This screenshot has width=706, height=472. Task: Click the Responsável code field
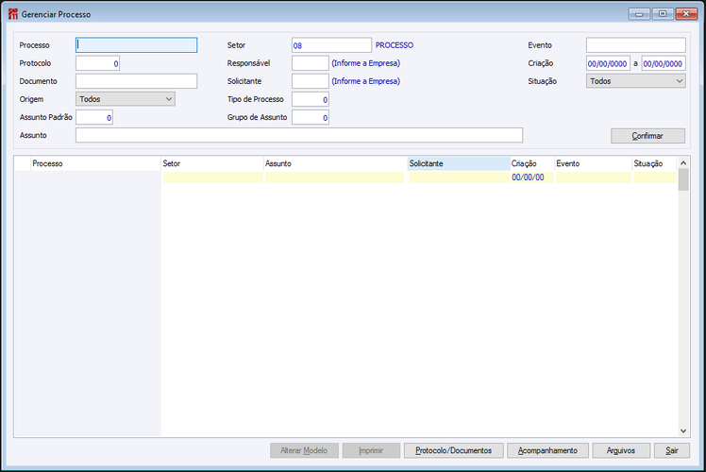[x=311, y=63]
